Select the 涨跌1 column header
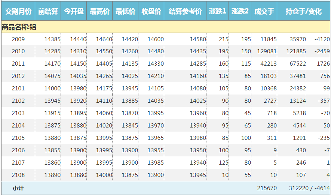The image size is (331, 195). pos(217,12)
